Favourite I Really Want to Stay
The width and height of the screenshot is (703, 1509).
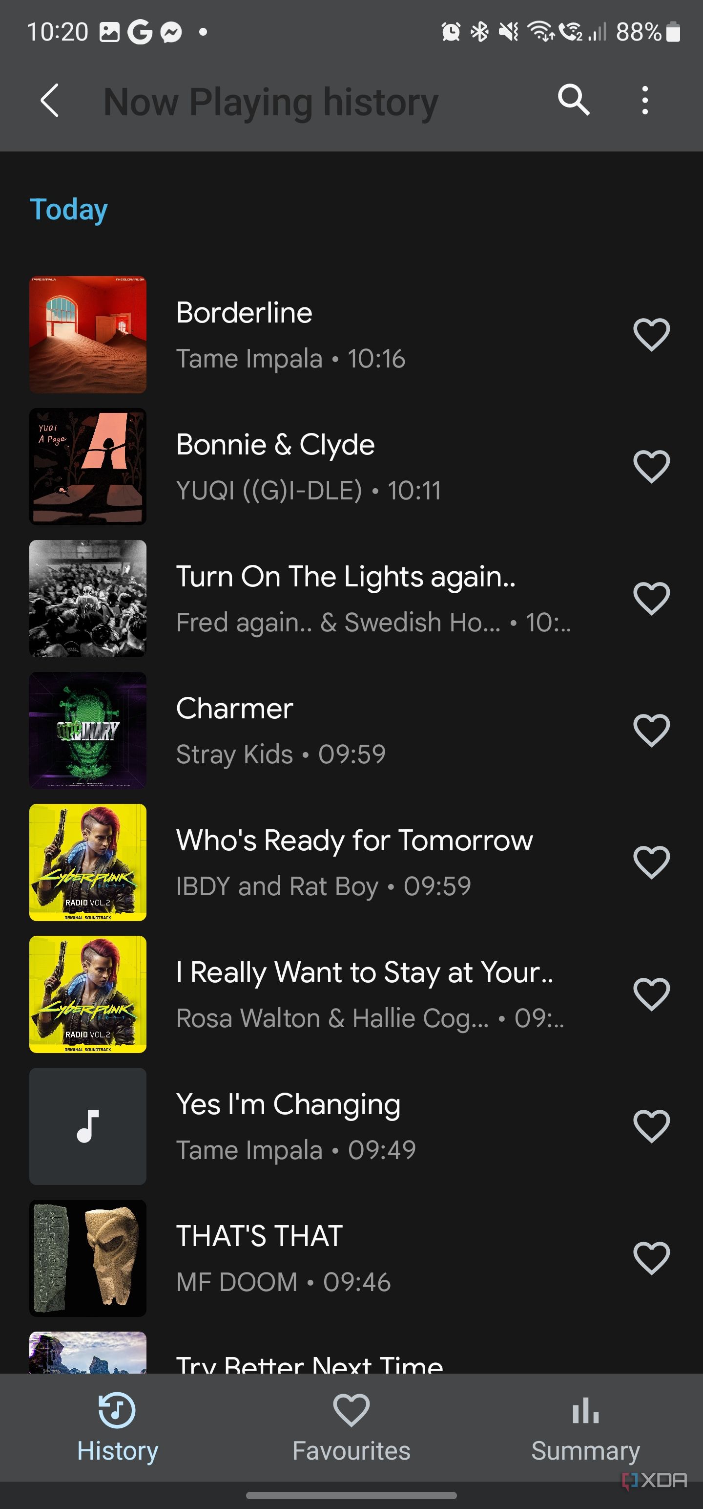pyautogui.click(x=651, y=994)
